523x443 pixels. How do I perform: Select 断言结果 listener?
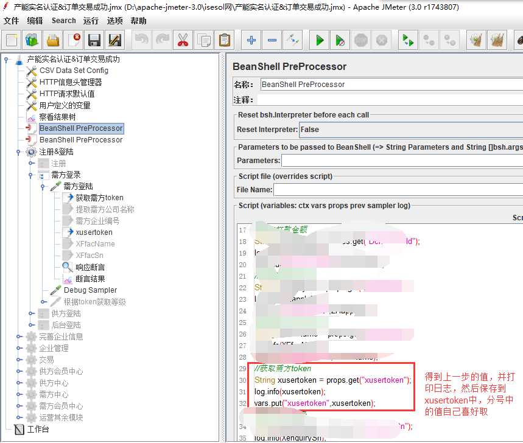click(x=90, y=279)
